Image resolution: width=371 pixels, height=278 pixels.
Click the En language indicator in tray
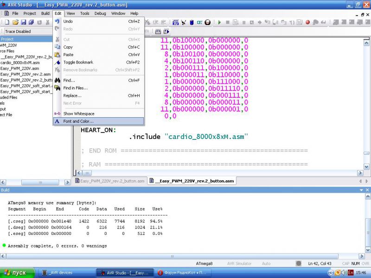pyautogui.click(x=351, y=273)
